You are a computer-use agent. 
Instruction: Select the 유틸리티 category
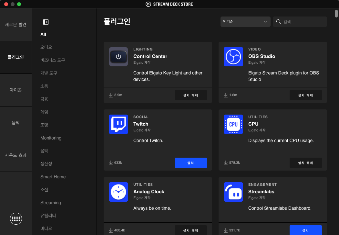point(48,216)
